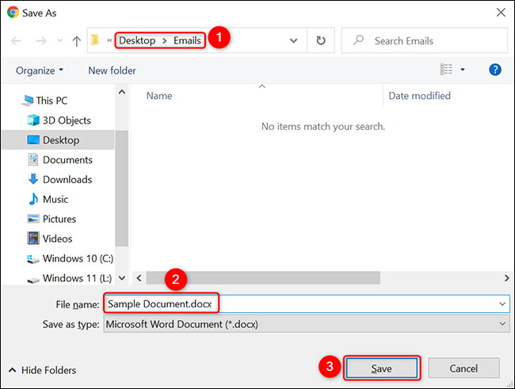Click New folder in the toolbar
Screen dimensions: 515x389
[112, 71]
